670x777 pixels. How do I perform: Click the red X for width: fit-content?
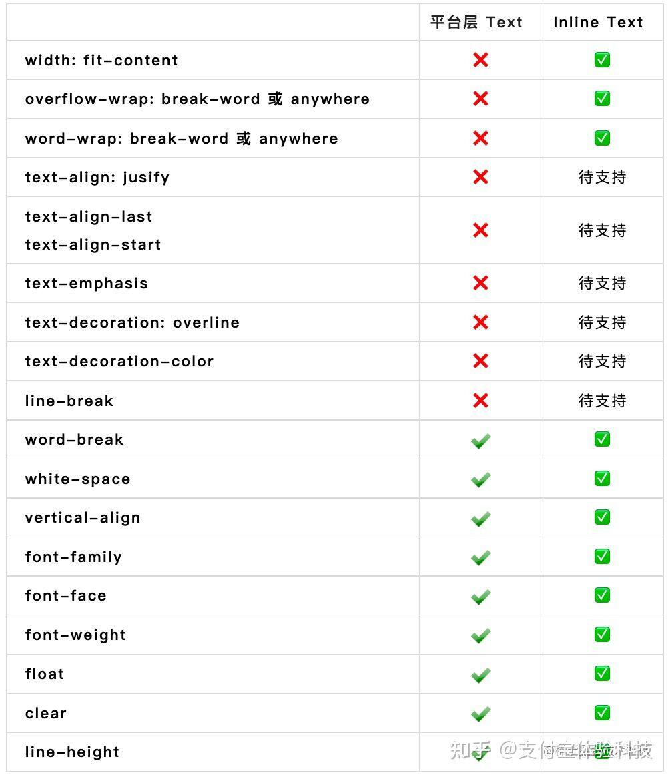tap(480, 60)
